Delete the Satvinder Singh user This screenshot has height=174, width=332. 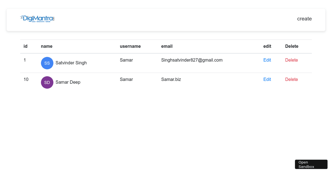coord(292,60)
